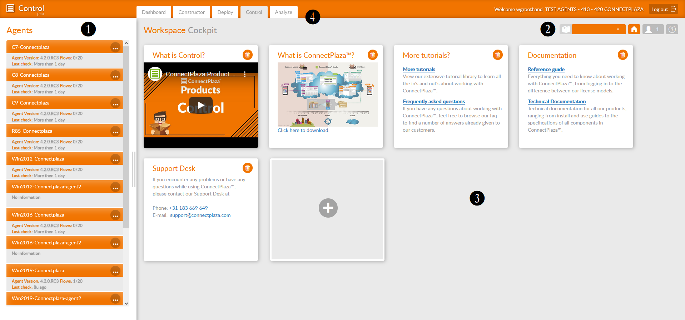Expand options for Win2019-Connectplaza agent
The image size is (685, 320).
[x=115, y=271]
